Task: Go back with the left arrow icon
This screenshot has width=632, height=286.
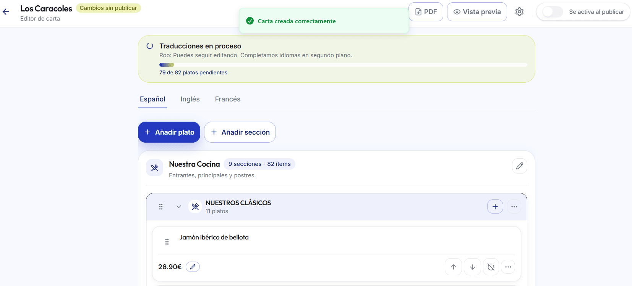Action: tap(6, 12)
